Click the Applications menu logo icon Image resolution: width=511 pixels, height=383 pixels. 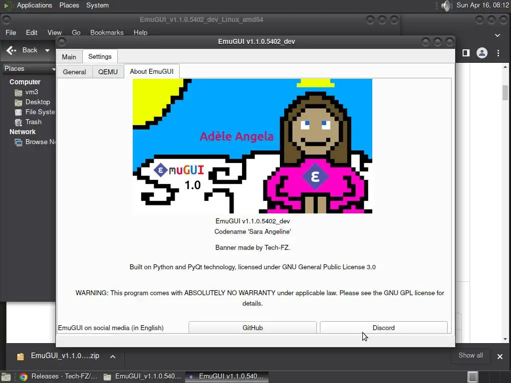click(x=8, y=5)
